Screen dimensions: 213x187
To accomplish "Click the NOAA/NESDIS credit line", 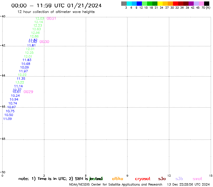I will 116,185.
